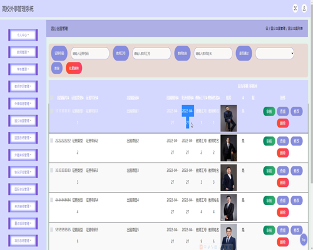Expand the 来访接待管理 sidebar menu
This screenshot has width=313, height=250.
(x=23, y=206)
